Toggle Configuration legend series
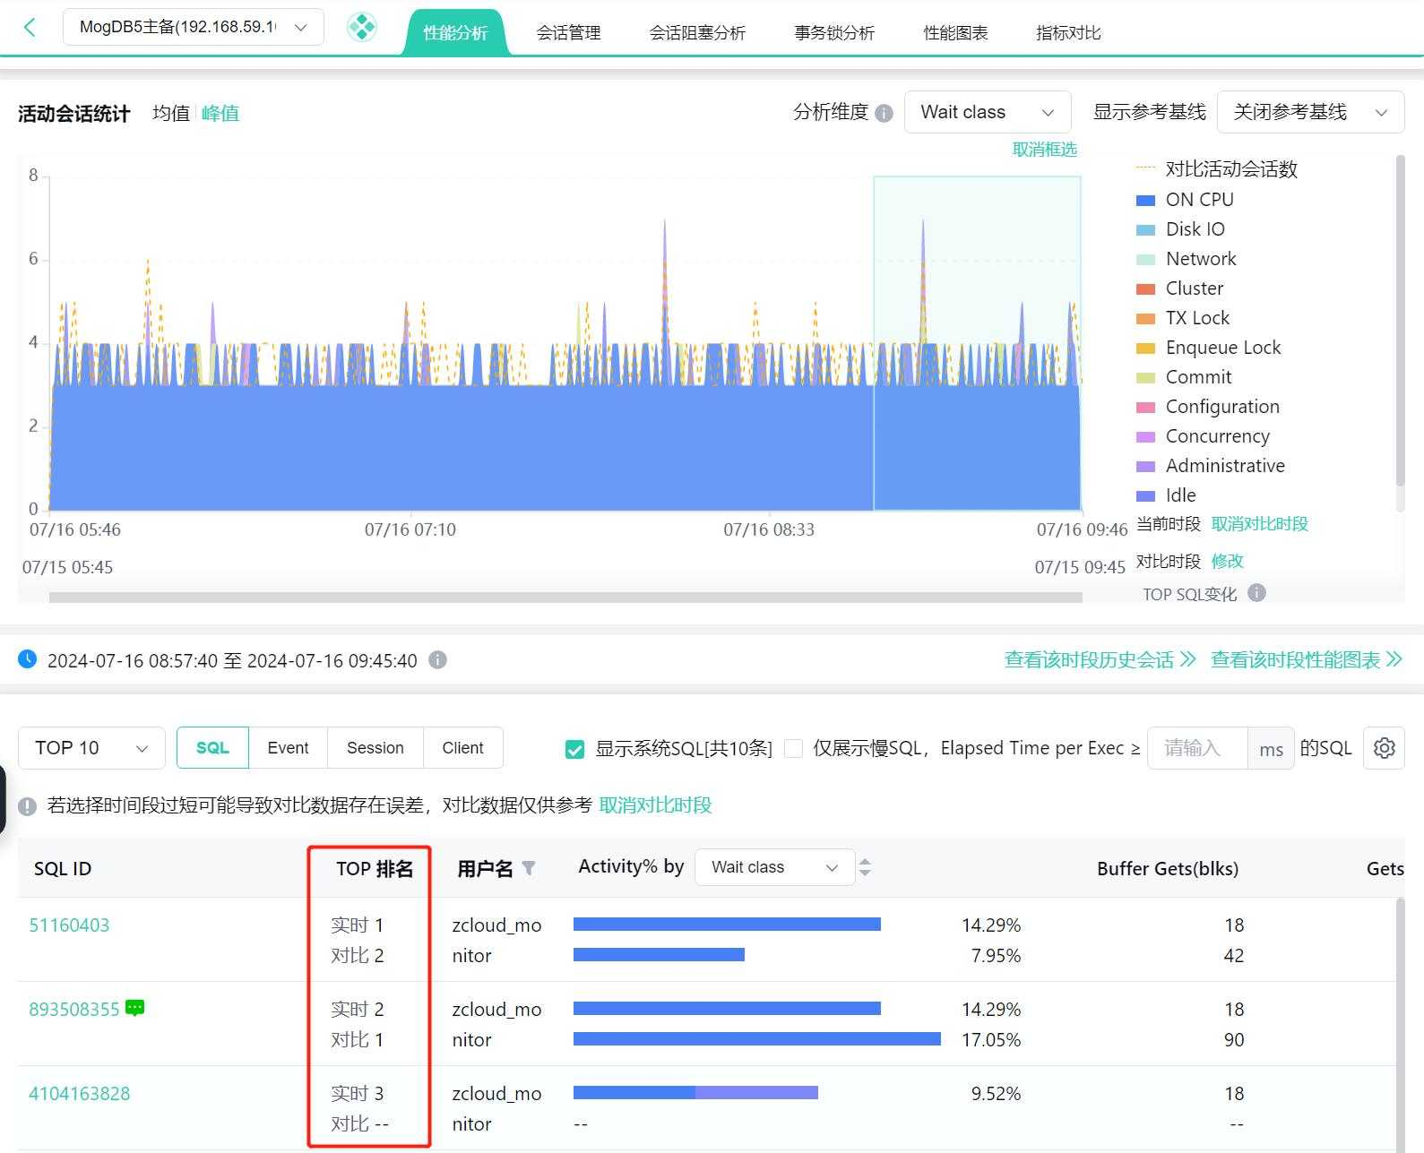Image resolution: width=1424 pixels, height=1153 pixels. point(1208,407)
